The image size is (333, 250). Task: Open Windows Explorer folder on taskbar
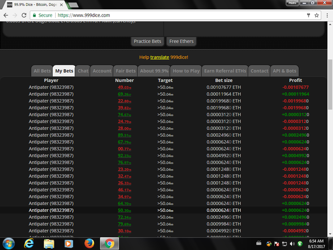49,244
